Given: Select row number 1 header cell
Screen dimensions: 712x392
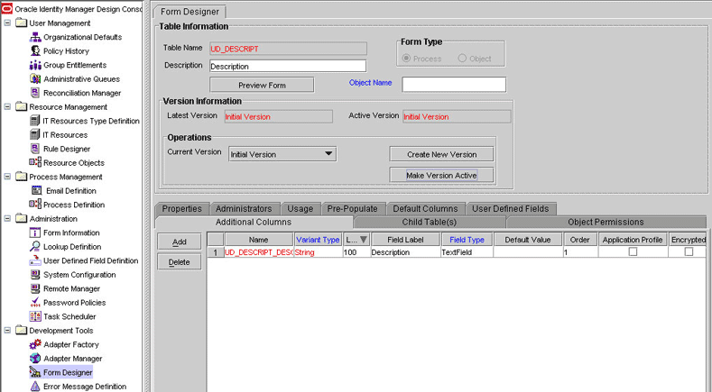Looking at the screenshot, I should click(x=216, y=252).
